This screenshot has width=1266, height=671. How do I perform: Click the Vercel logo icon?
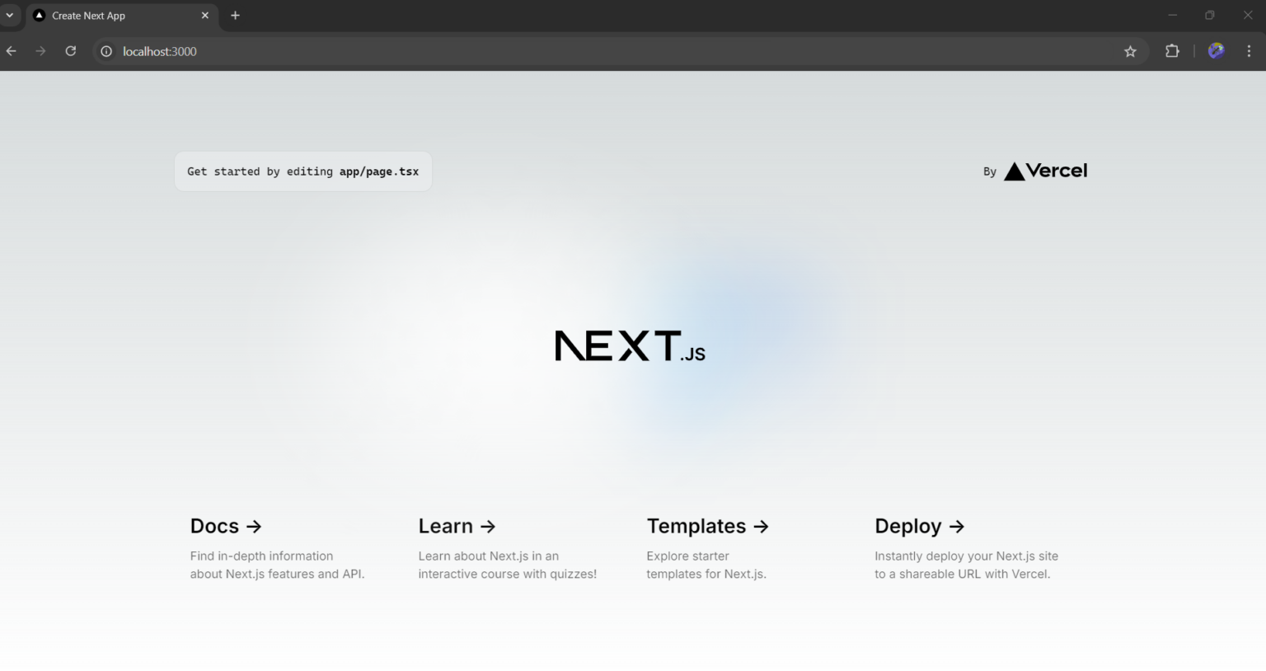(x=1014, y=171)
